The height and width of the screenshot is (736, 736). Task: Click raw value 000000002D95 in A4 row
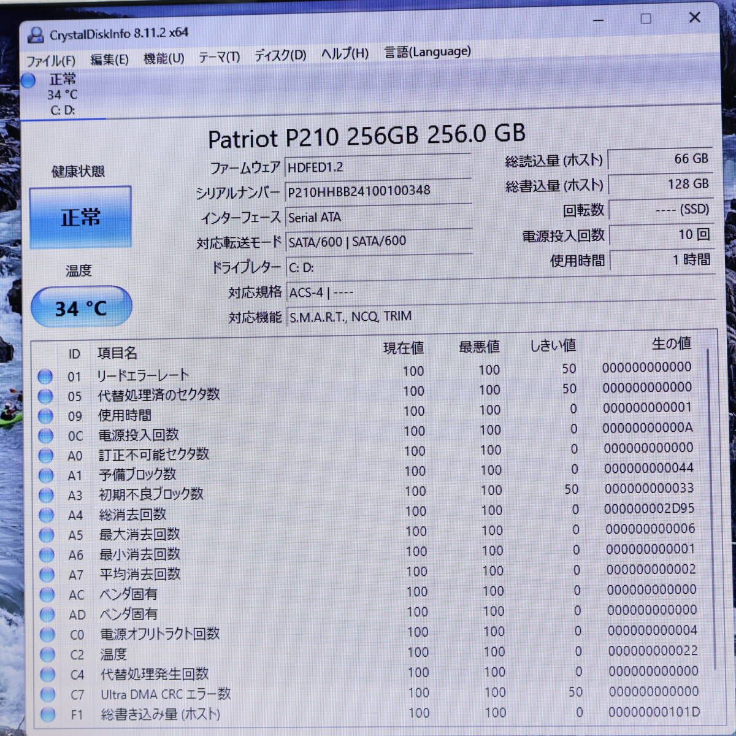[650, 508]
